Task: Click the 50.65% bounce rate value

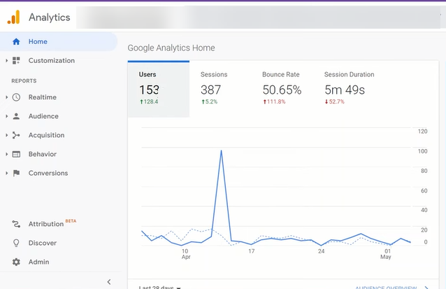Action: click(282, 90)
